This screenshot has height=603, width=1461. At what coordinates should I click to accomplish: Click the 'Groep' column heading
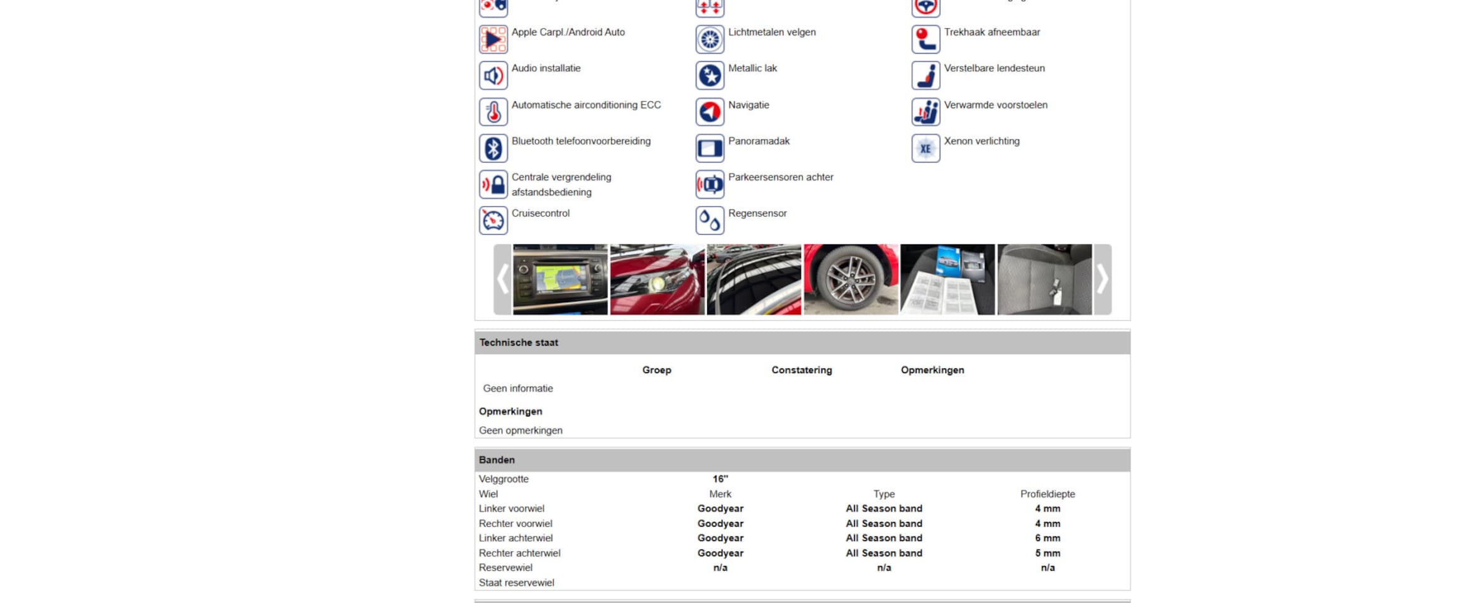tap(657, 370)
